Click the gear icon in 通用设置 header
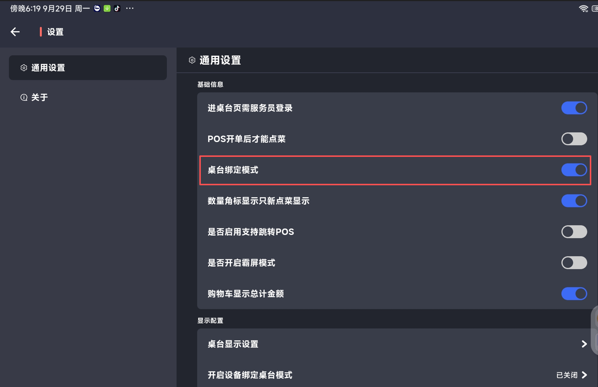 click(192, 60)
